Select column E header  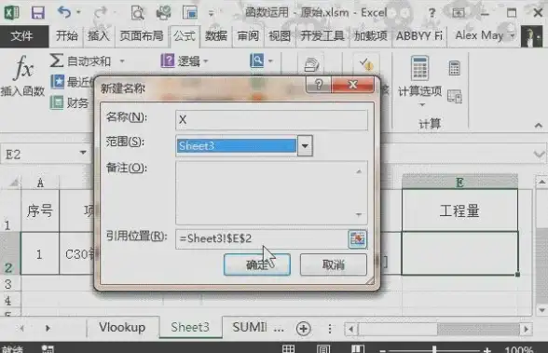click(459, 182)
